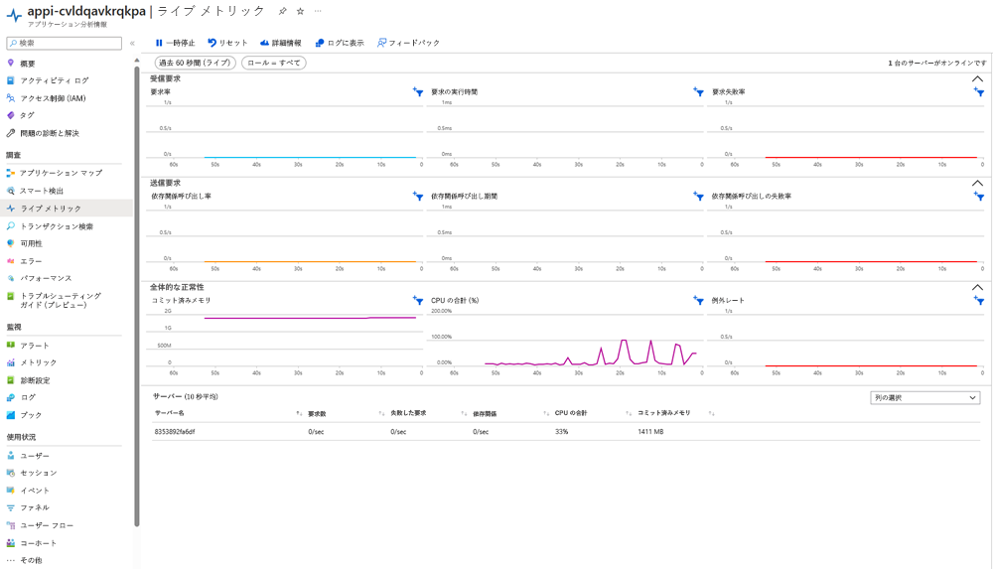Open 可用性 availability page
The height and width of the screenshot is (569, 993).
pyautogui.click(x=31, y=243)
